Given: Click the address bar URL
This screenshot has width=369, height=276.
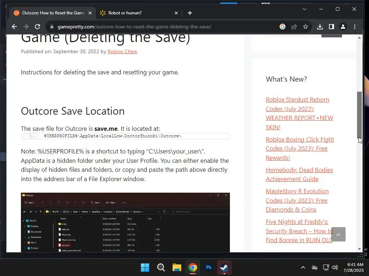Looking at the screenshot, I should 134,27.
